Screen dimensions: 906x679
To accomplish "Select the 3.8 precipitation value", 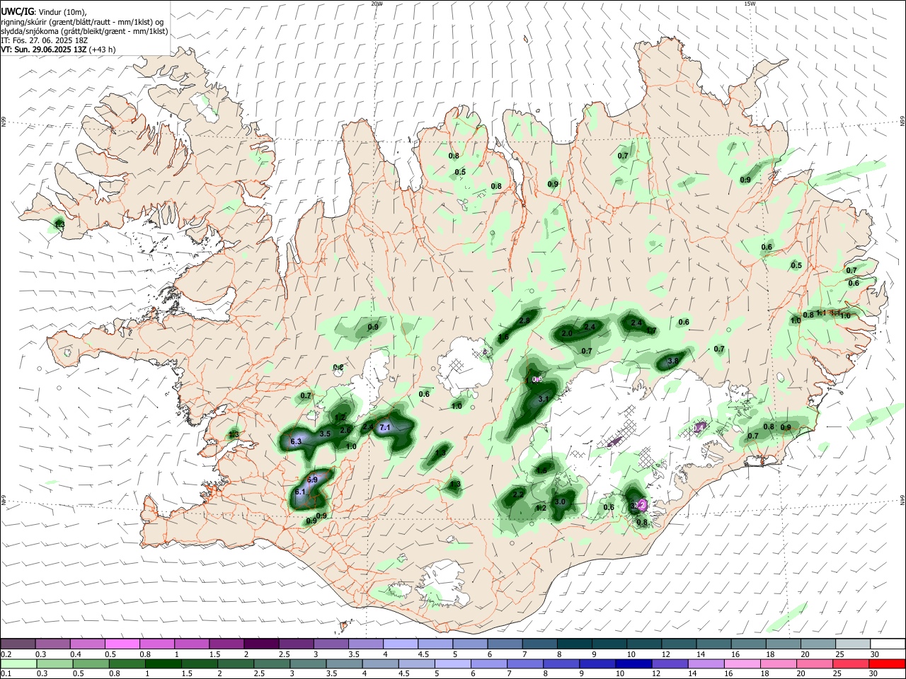I will pos(673,361).
